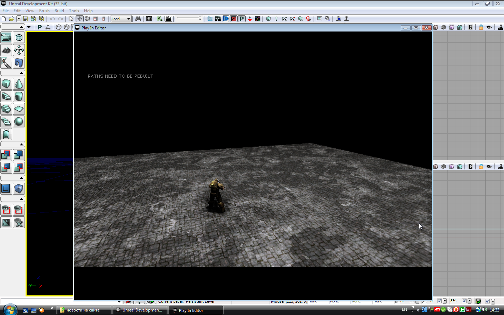Click the CSG Add button
Viewport: 504px width, 315px height.
(x=6, y=155)
